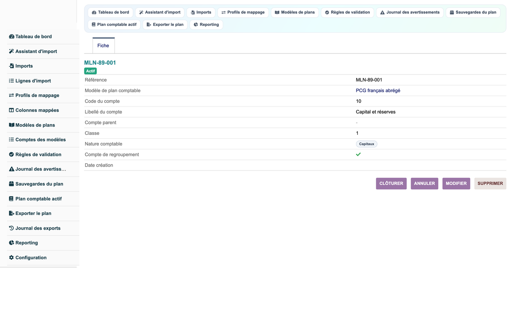Click the book icon in top Plan comptable actif button
Viewport: 516px width, 320px height.
pyautogui.click(x=94, y=25)
